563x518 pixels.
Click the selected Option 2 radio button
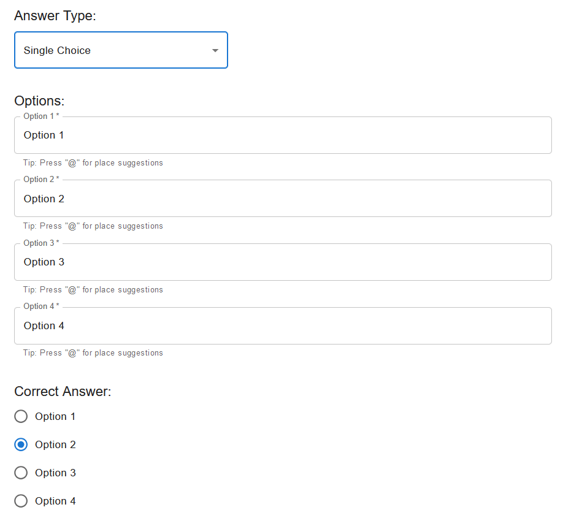21,445
